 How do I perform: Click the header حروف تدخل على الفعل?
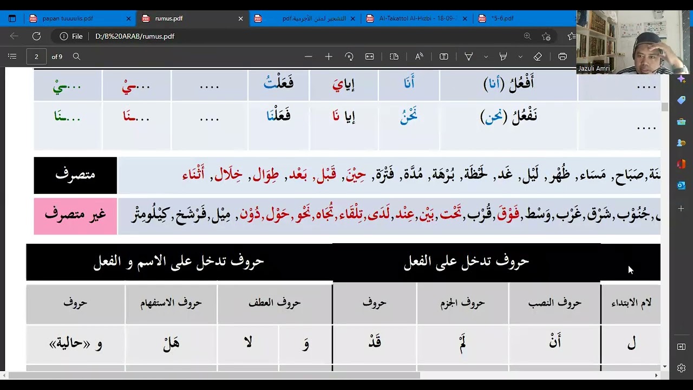tap(466, 262)
